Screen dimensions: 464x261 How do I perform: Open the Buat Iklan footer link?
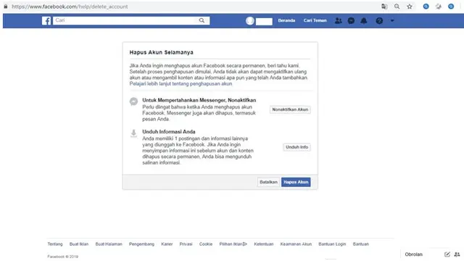(x=79, y=244)
